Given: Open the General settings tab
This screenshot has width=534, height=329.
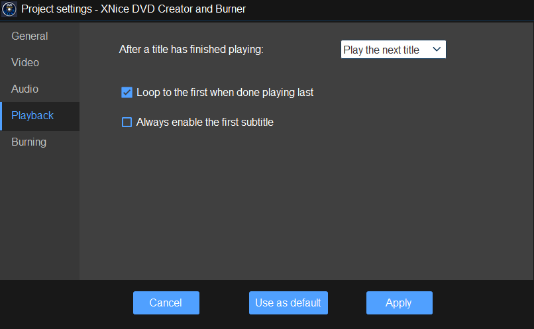Looking at the screenshot, I should [x=30, y=36].
